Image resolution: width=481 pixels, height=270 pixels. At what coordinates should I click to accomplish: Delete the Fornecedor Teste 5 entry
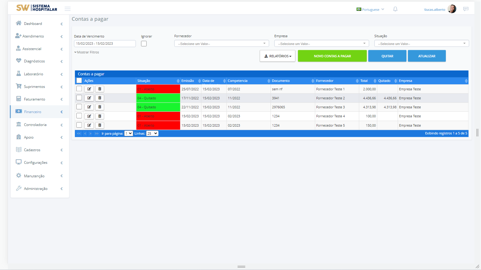tap(100, 125)
